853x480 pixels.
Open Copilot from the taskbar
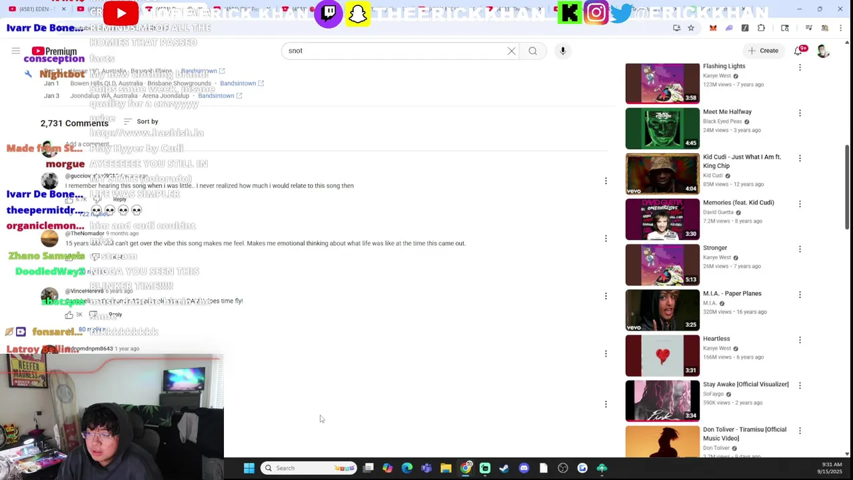coord(388,468)
